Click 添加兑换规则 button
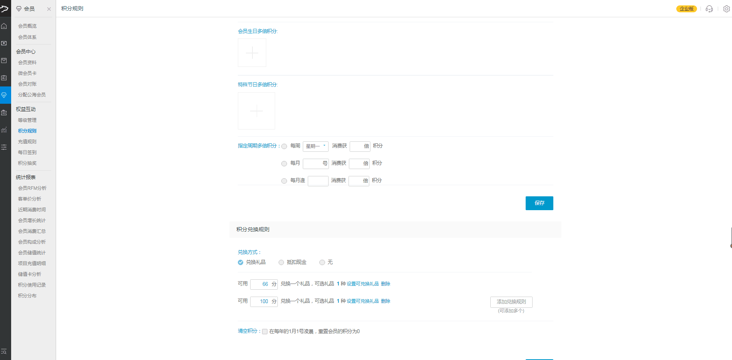732x360 pixels. 511,302
